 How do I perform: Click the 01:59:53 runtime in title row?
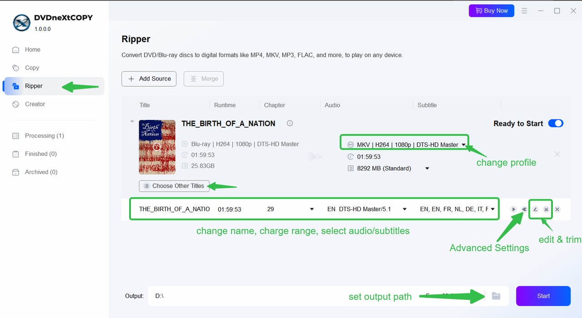coord(230,209)
